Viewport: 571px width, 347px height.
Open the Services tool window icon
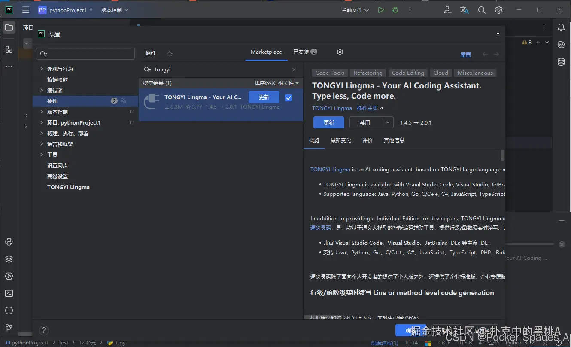9,276
